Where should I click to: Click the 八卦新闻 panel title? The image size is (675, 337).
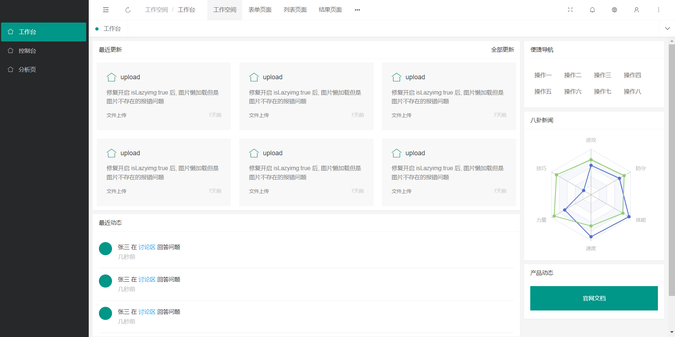(542, 120)
